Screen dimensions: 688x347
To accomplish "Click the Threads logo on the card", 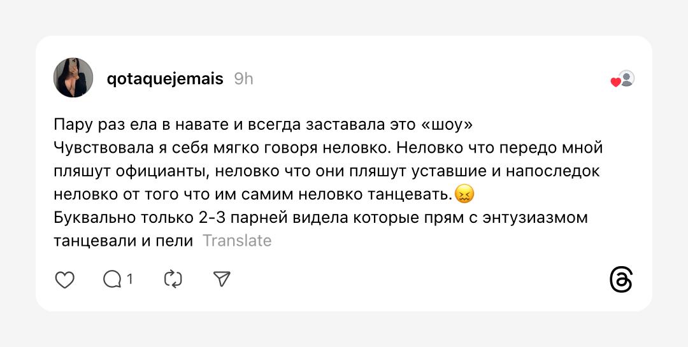I will click(620, 280).
